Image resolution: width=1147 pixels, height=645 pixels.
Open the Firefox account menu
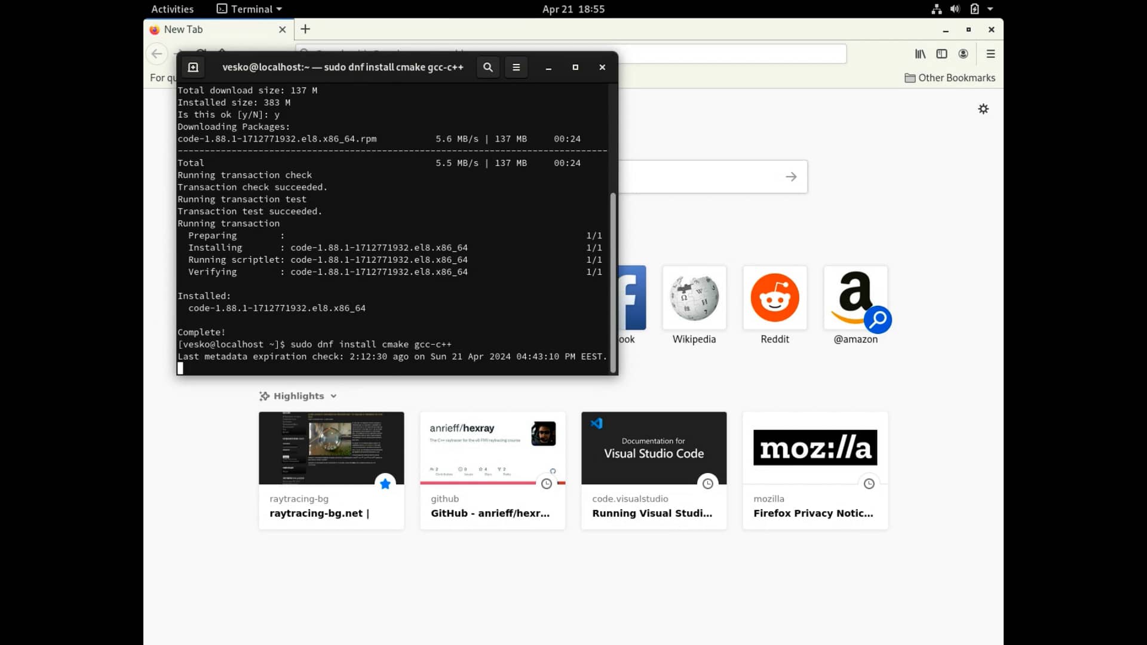[x=963, y=54]
